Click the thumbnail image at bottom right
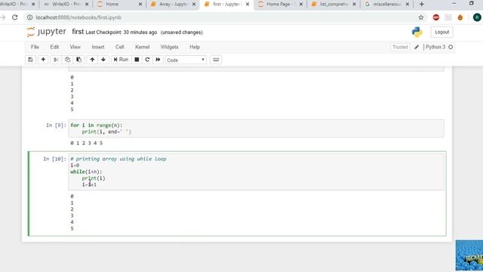Screen dimensions: 483x272 (469, 255)
